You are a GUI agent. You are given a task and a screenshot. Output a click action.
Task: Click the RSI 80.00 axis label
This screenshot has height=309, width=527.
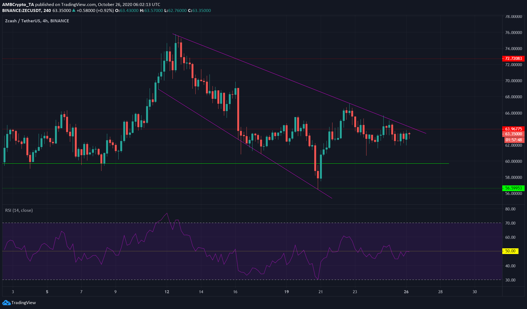(510, 209)
